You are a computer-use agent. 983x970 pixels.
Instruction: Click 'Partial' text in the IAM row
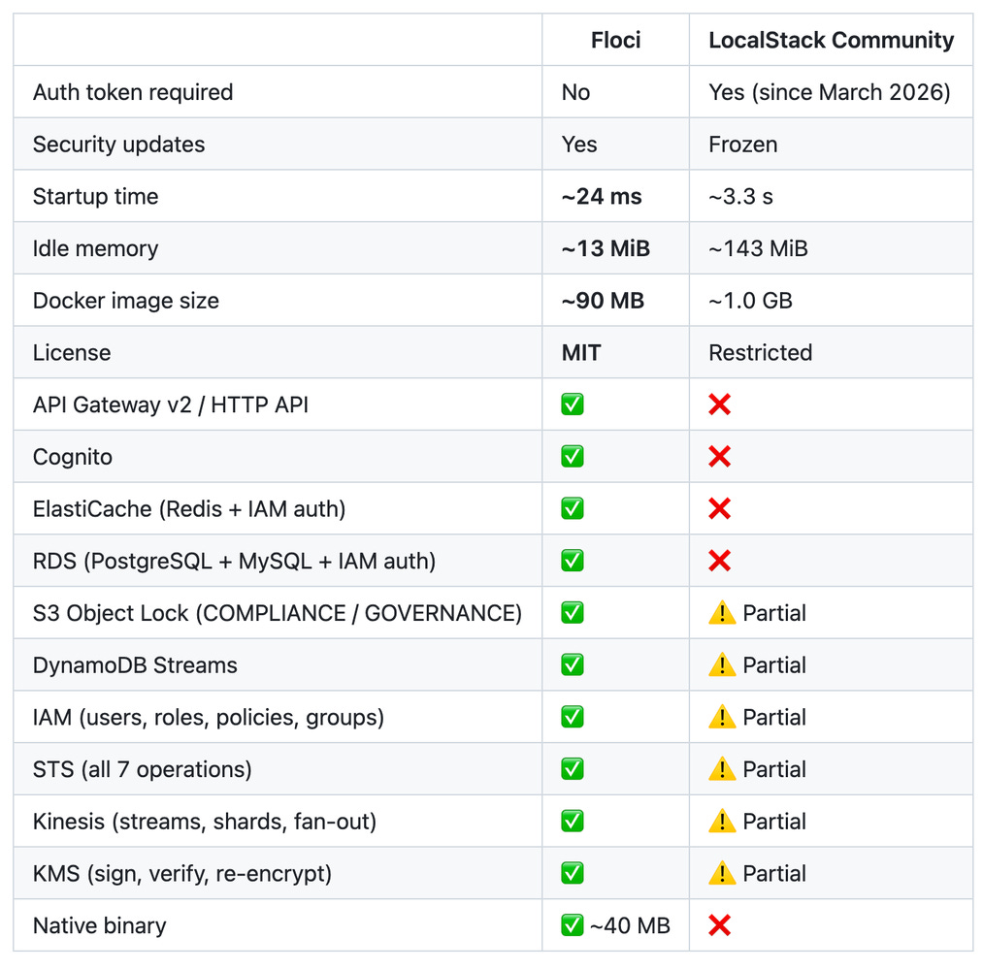[x=774, y=716]
